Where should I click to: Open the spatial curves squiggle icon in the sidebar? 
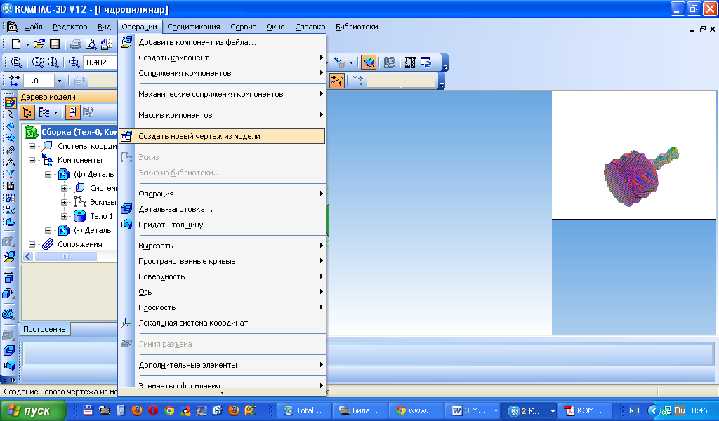[10, 114]
